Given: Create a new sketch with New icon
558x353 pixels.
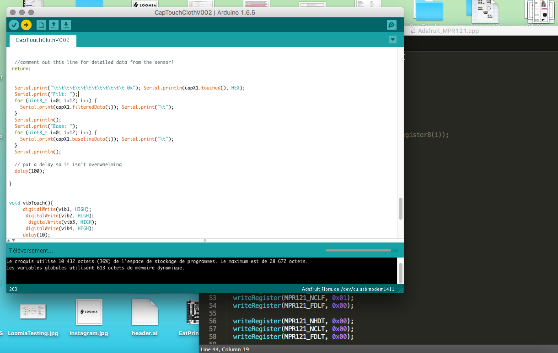Looking at the screenshot, I should [41, 25].
